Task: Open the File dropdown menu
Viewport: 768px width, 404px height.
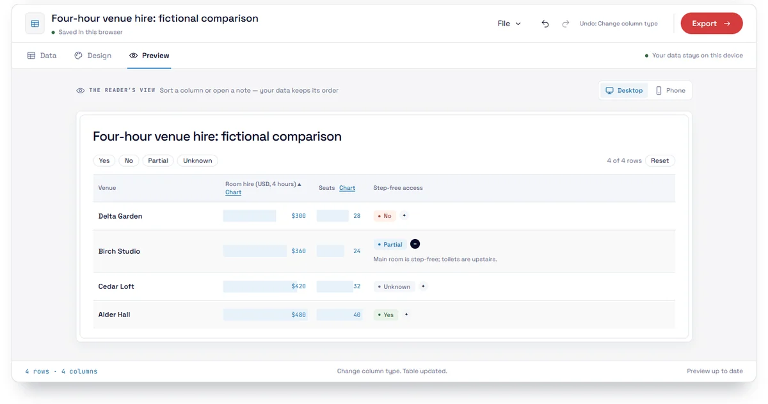Action: click(x=509, y=24)
